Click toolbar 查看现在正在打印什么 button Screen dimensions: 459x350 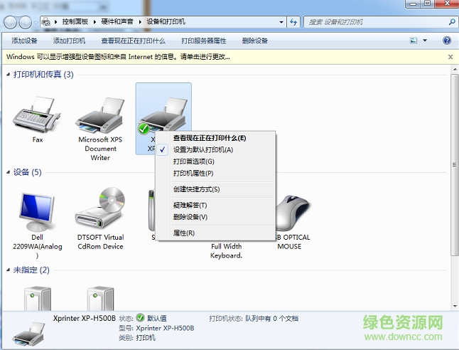(x=133, y=41)
